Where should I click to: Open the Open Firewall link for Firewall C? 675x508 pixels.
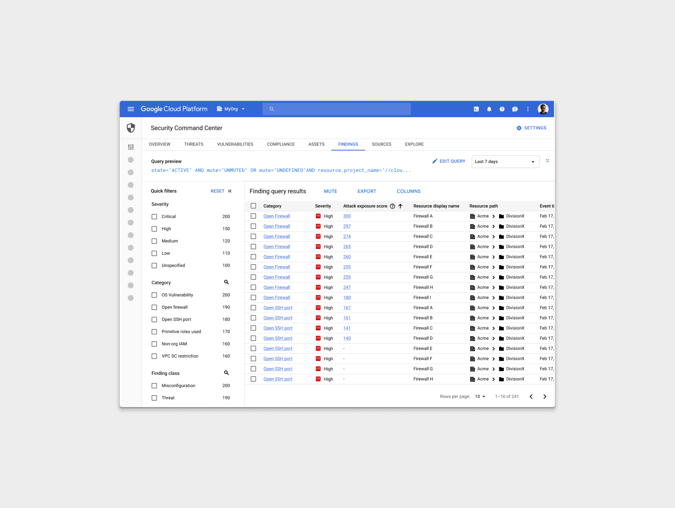[276, 237]
